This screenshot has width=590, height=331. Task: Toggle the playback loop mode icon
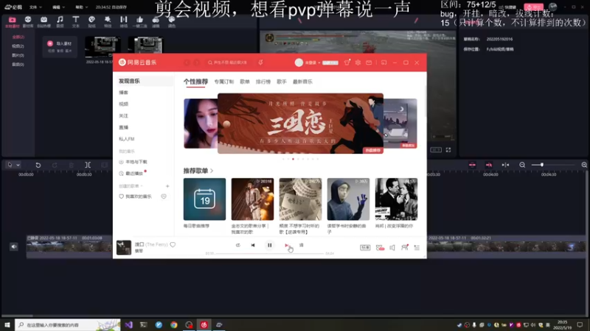[237, 245]
